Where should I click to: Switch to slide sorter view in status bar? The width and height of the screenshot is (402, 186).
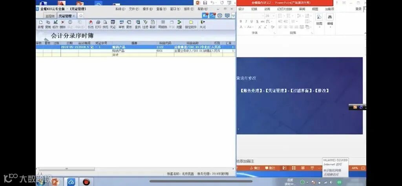[294, 168]
